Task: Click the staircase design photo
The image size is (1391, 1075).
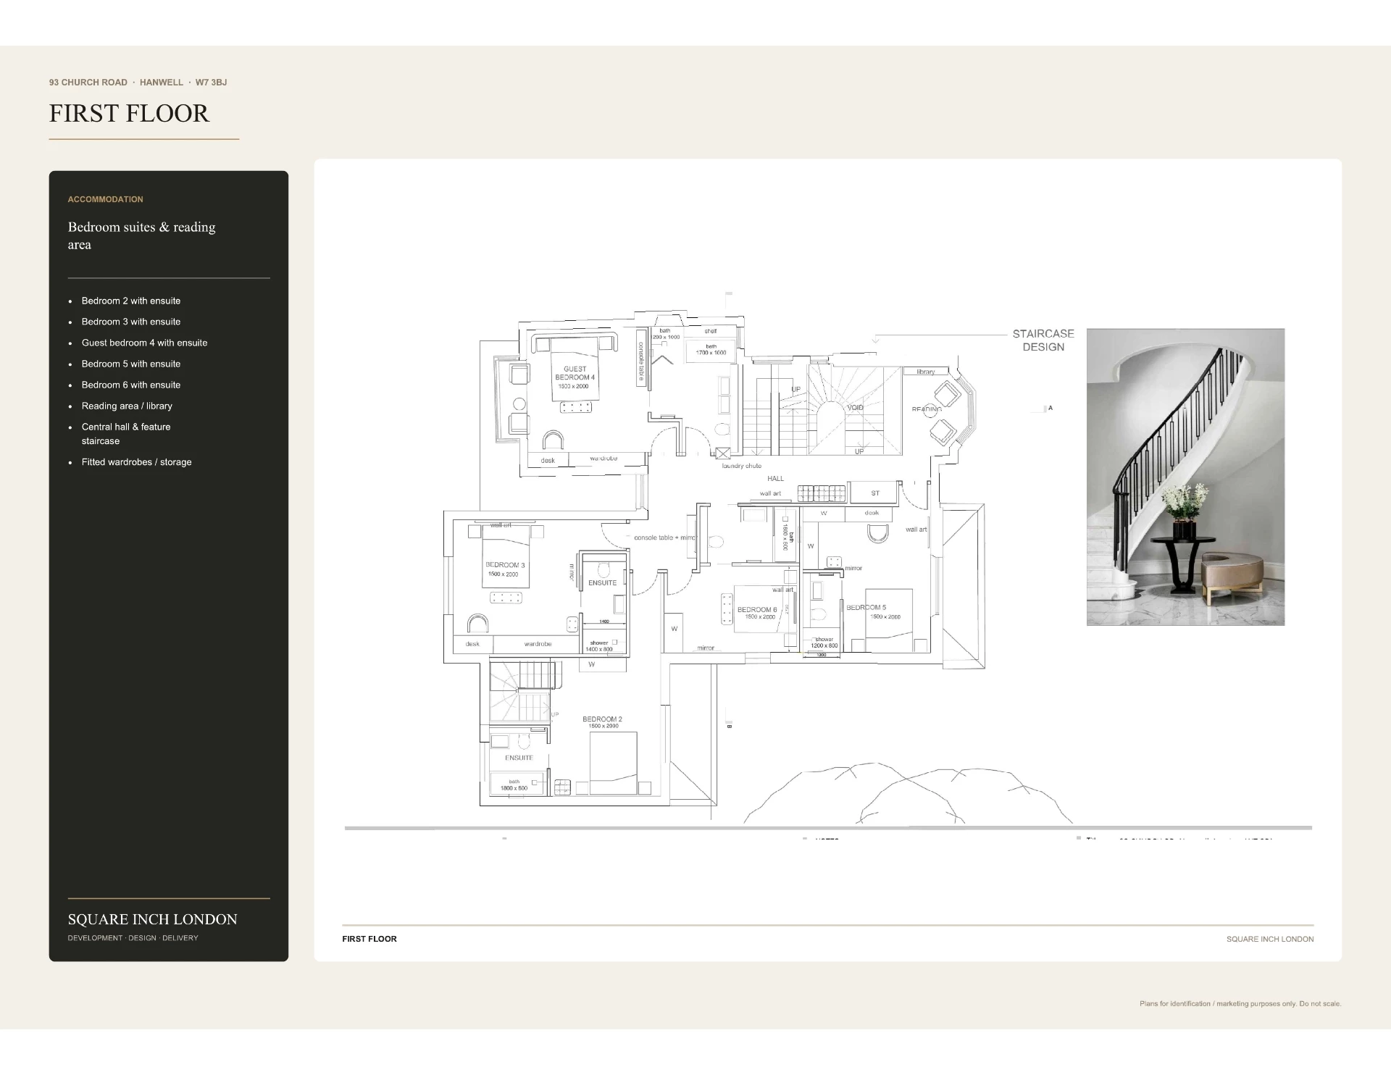Action: (1185, 477)
